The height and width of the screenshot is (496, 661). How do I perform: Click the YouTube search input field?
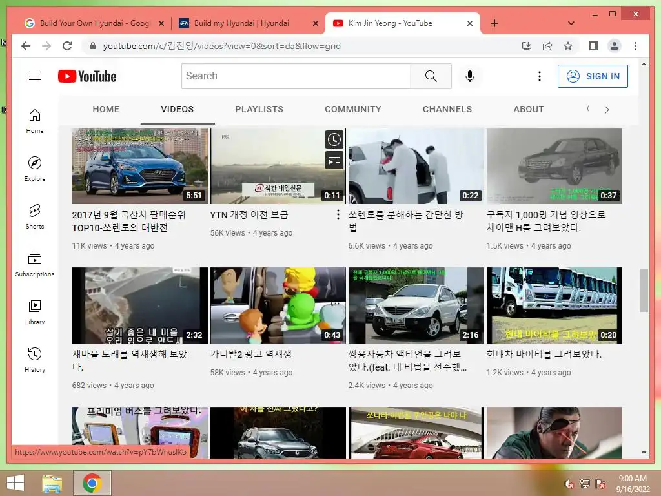pos(296,76)
